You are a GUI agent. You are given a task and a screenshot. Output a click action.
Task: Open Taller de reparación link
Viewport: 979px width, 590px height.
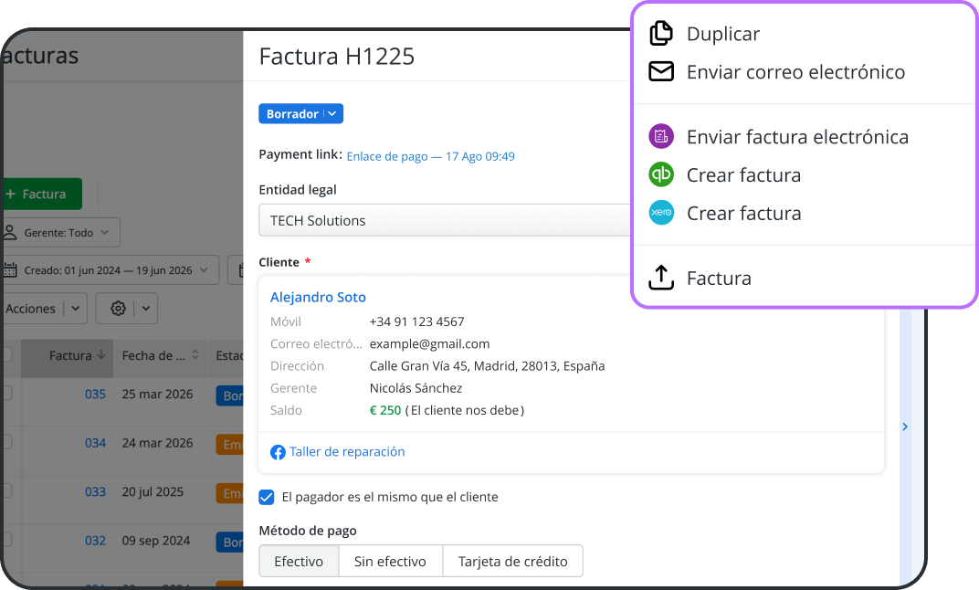tap(347, 451)
